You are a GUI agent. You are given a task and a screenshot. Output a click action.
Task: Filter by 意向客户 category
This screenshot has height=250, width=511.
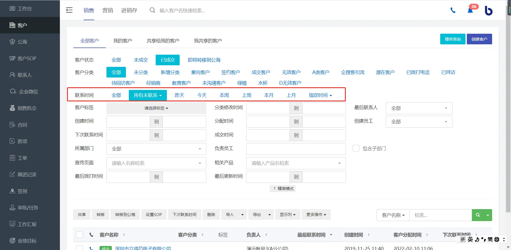tap(200, 72)
